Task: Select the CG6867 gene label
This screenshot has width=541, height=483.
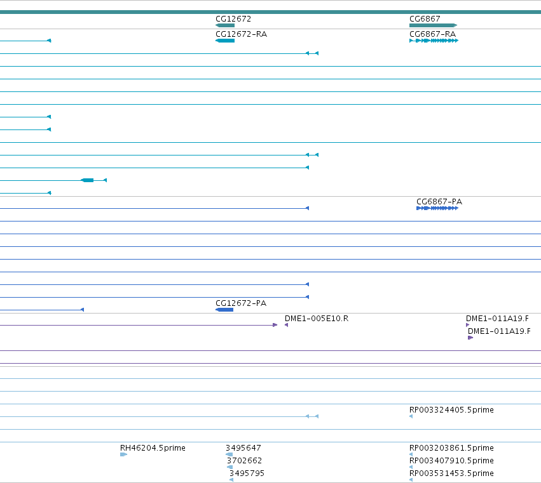Action: click(x=425, y=18)
